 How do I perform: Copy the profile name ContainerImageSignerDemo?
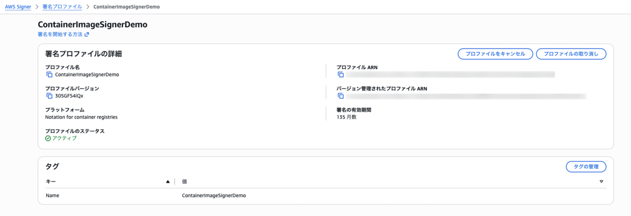point(49,74)
